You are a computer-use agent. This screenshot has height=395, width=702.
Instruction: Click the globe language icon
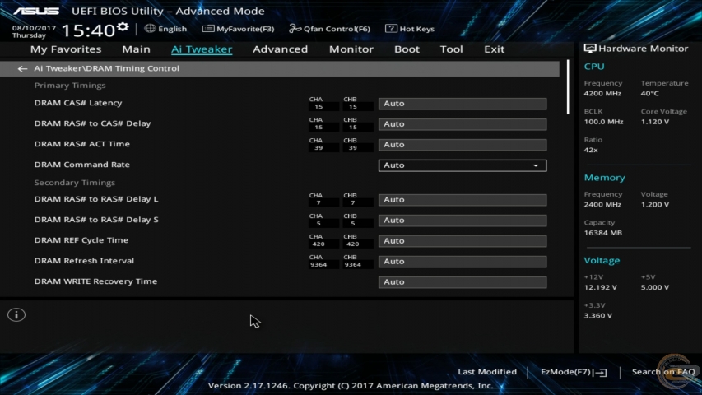150,28
